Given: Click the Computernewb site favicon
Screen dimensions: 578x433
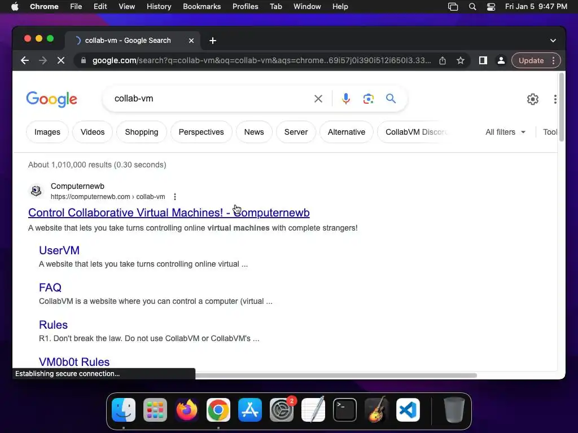Looking at the screenshot, I should (x=36, y=191).
